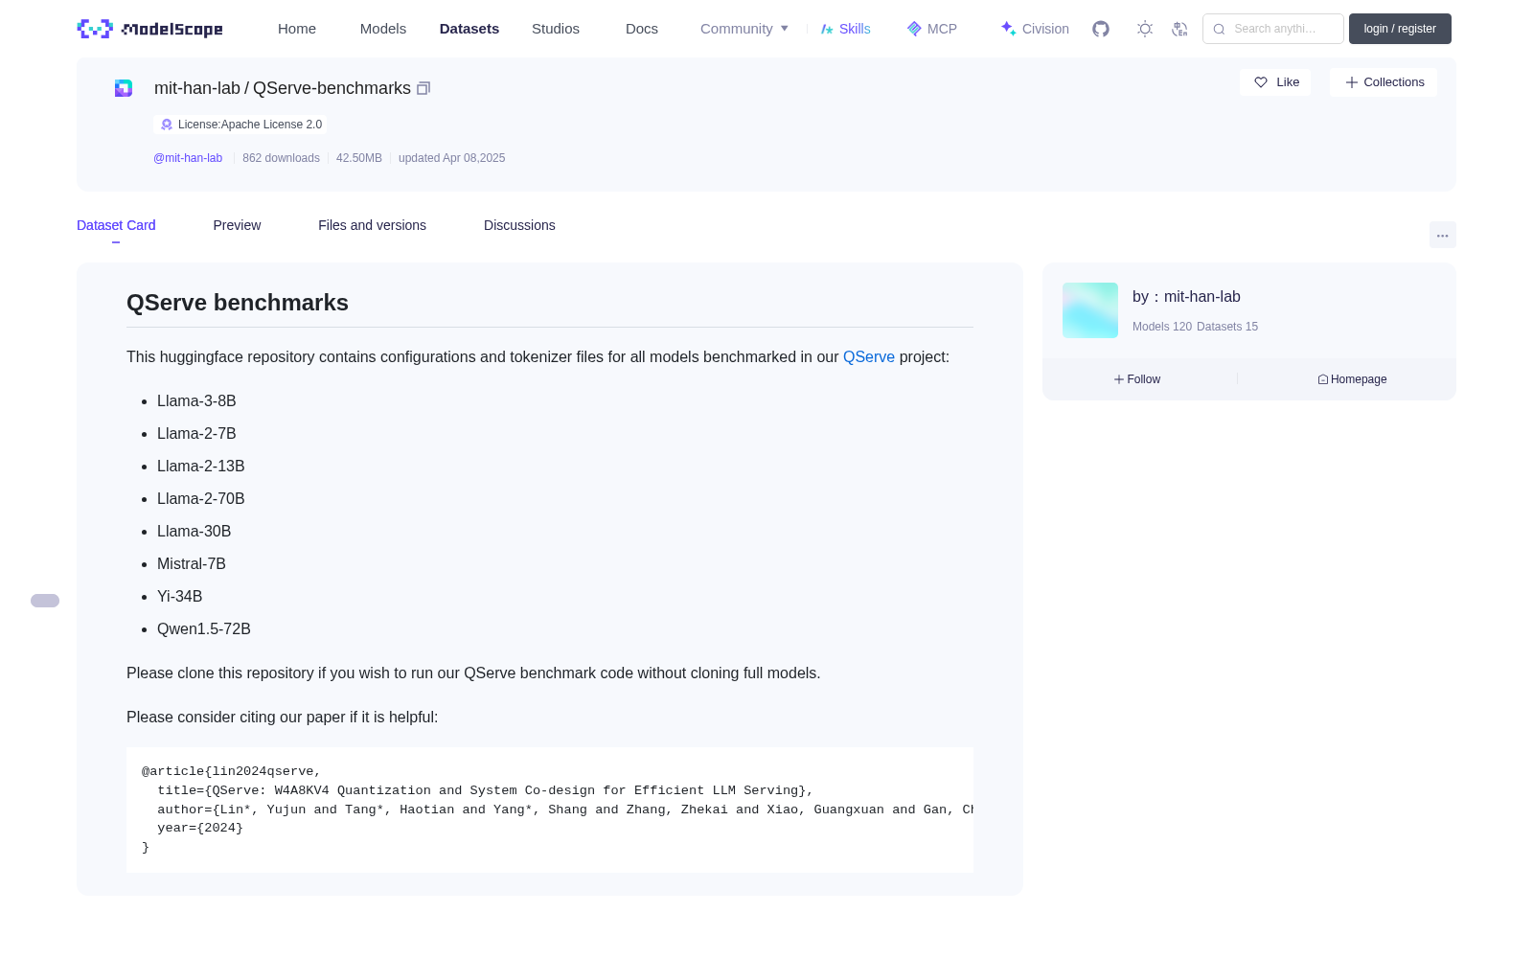Go to the Home page
The image size is (1533, 958).
click(297, 29)
